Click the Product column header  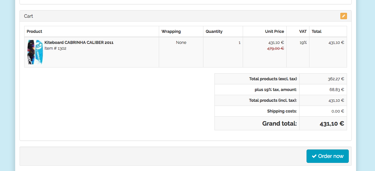coord(34,31)
